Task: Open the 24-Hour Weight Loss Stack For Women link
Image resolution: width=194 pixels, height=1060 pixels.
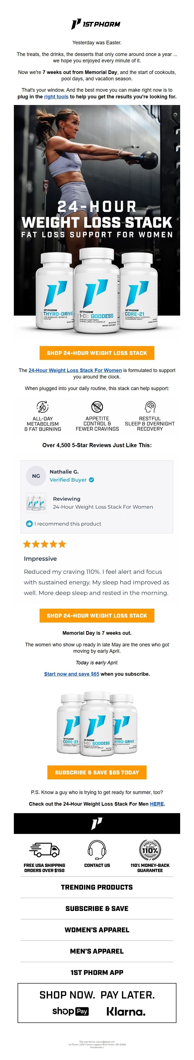Action: [x=75, y=370]
